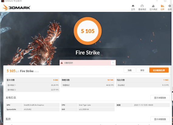Click the Save (保存) button
This screenshot has height=125, width=173.
point(142,70)
